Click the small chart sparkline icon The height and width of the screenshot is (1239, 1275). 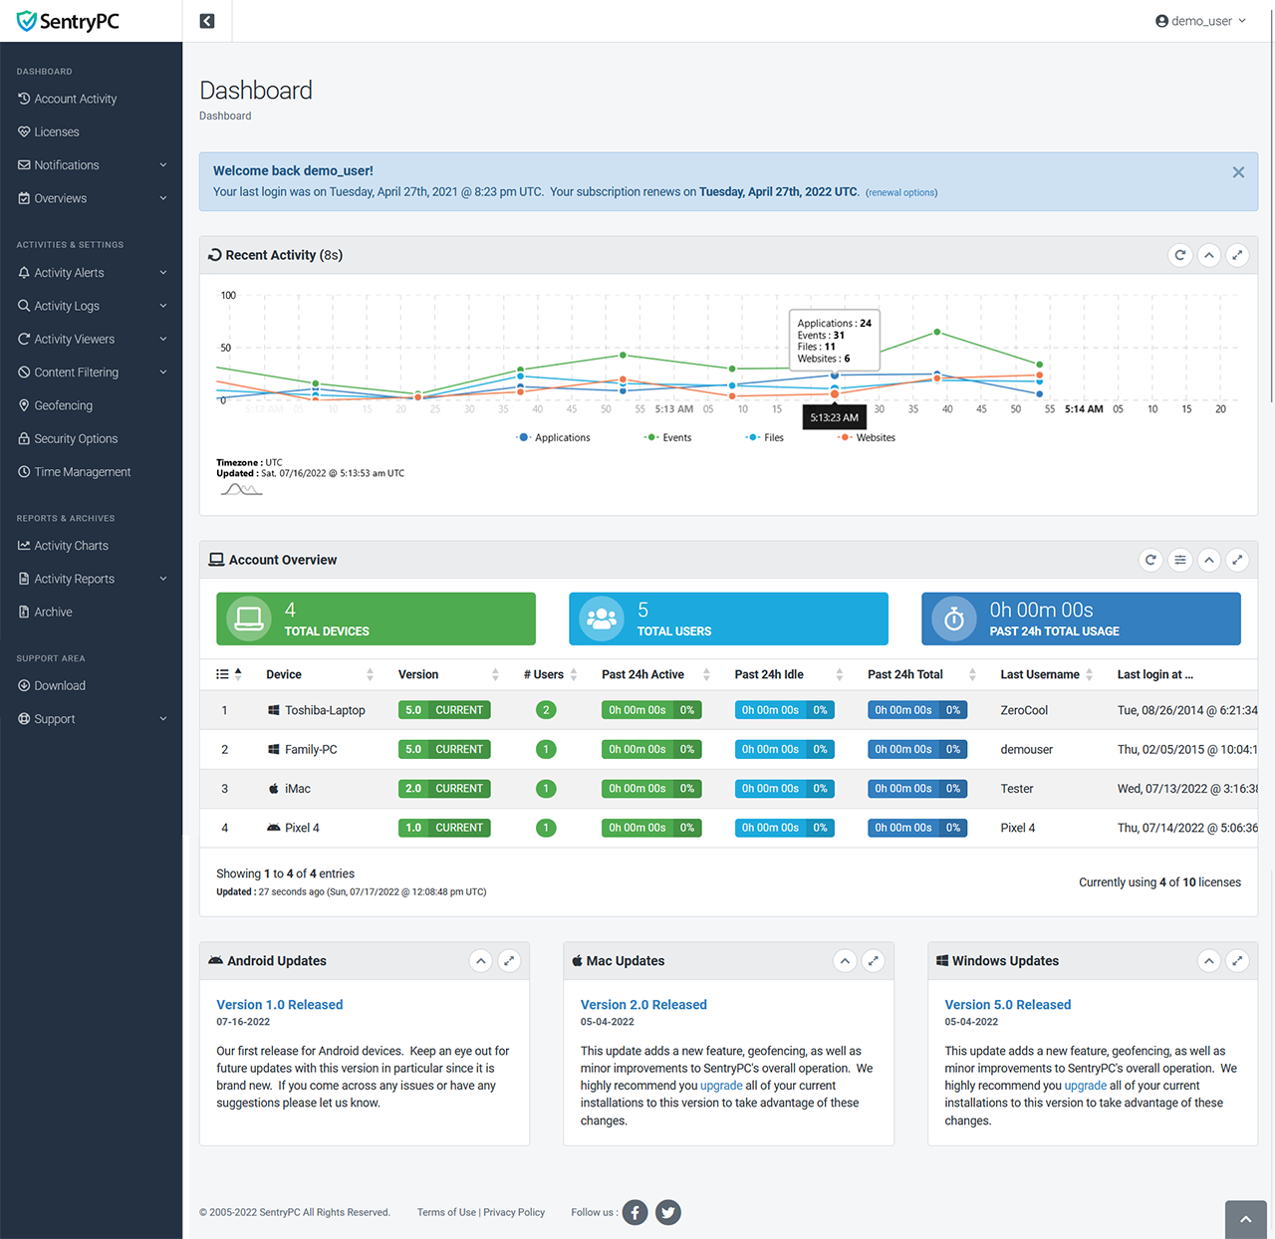(242, 489)
